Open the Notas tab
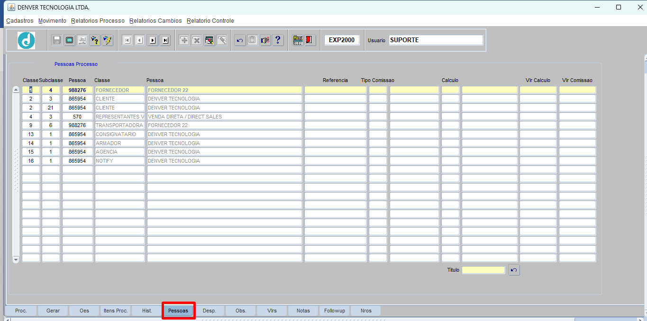Image resolution: width=647 pixels, height=321 pixels. [303, 311]
